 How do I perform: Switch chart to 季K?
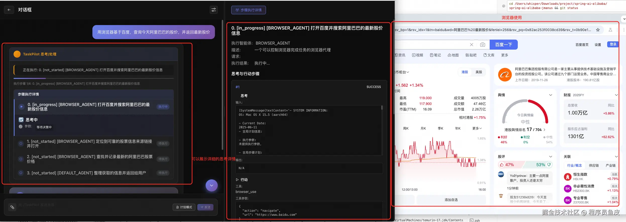pyautogui.click(x=441, y=128)
